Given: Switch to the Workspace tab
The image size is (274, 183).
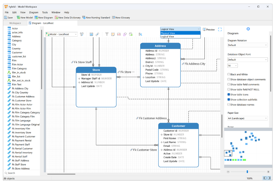Looking at the screenshot, I should (x=15, y=23).
